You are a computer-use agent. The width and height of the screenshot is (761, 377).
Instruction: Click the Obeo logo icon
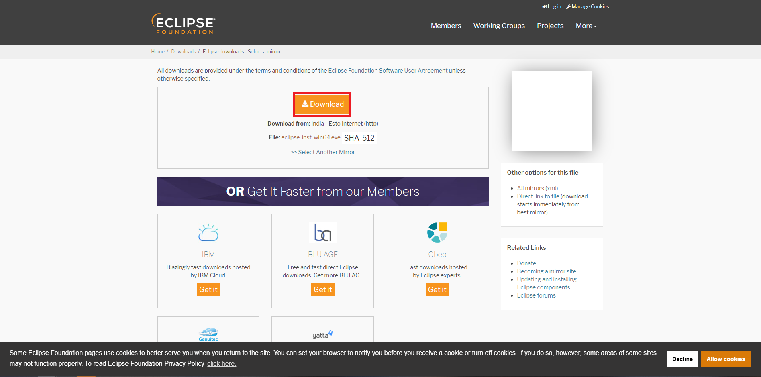click(x=437, y=232)
